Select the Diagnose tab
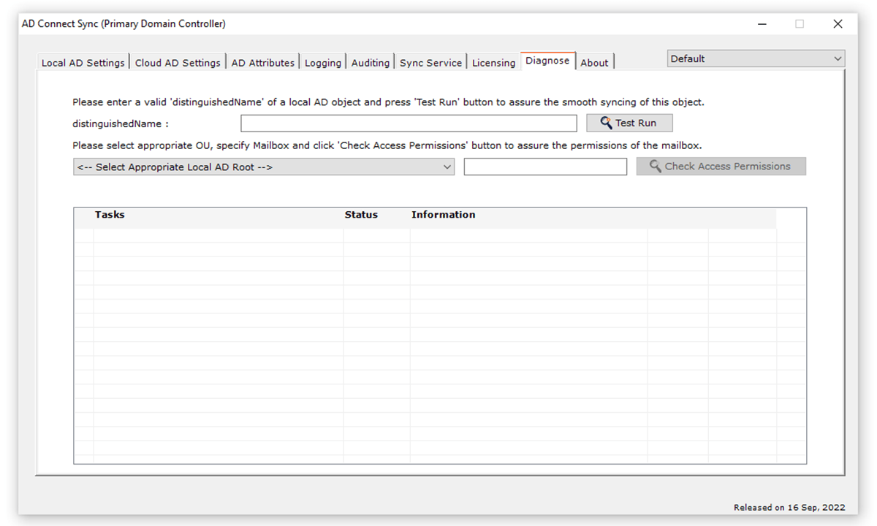 point(547,61)
